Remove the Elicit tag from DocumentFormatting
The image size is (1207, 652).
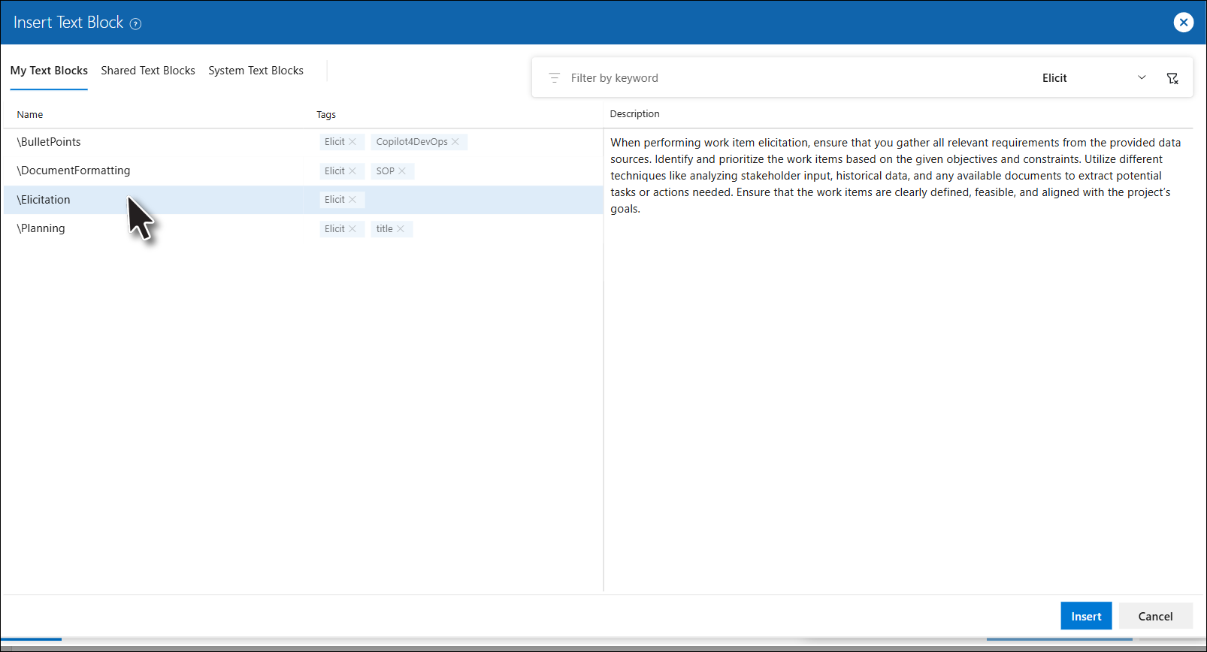point(352,171)
